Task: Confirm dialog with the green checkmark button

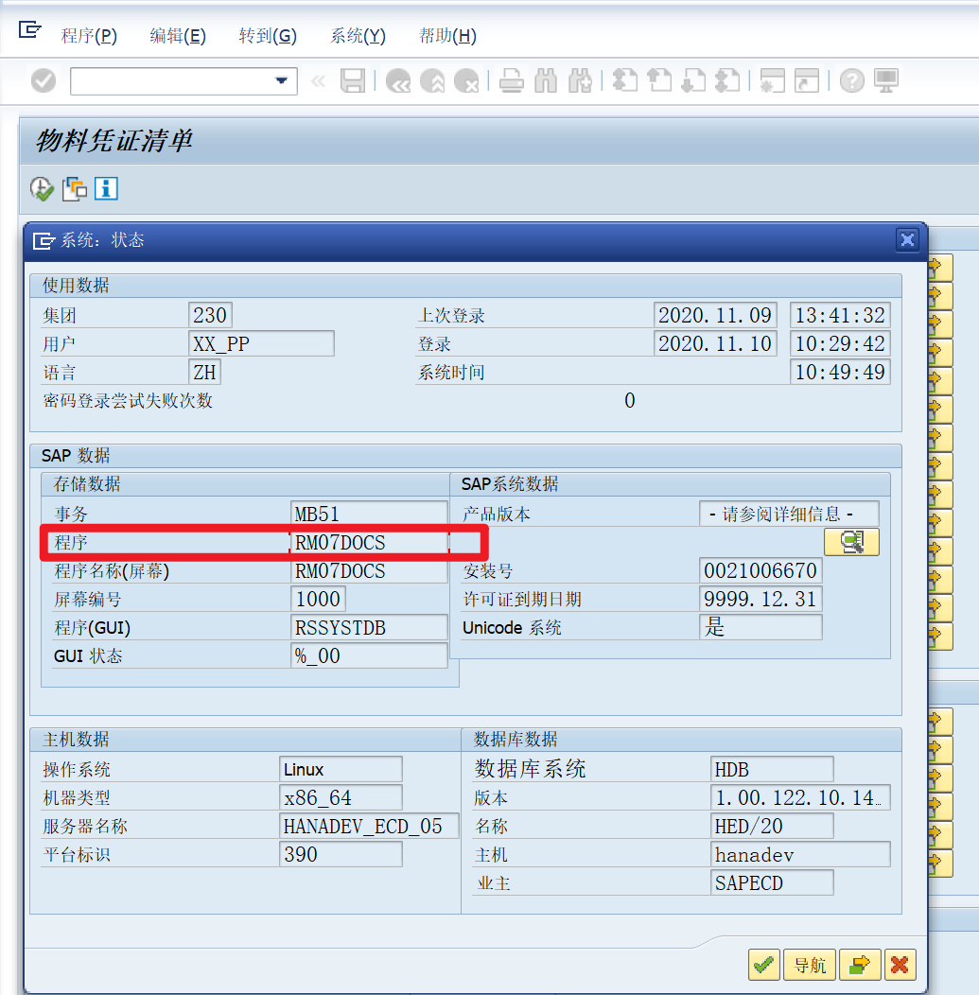Action: coord(763,965)
